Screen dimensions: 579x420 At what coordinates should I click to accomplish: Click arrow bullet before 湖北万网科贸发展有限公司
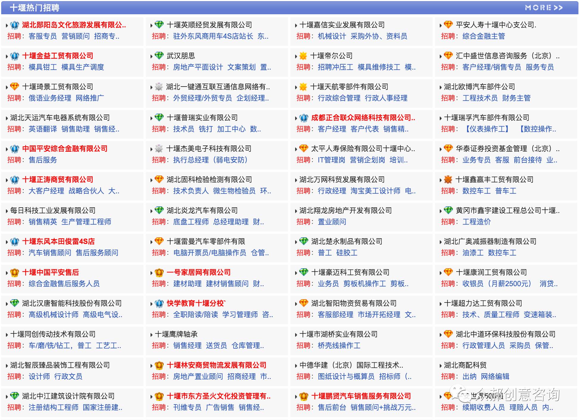point(296,180)
